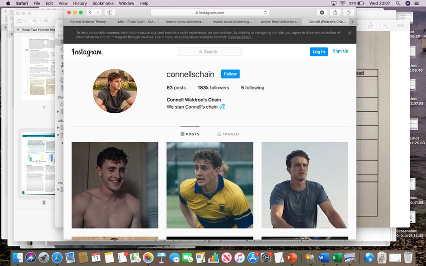Image resolution: width=426 pixels, height=266 pixels.
Task: Open the Trash in the Dock
Action: [408, 257]
